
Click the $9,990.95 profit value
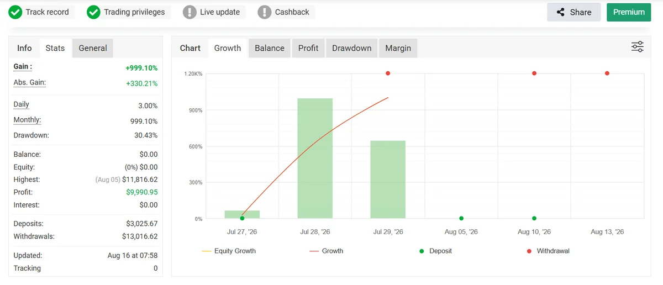(x=142, y=192)
